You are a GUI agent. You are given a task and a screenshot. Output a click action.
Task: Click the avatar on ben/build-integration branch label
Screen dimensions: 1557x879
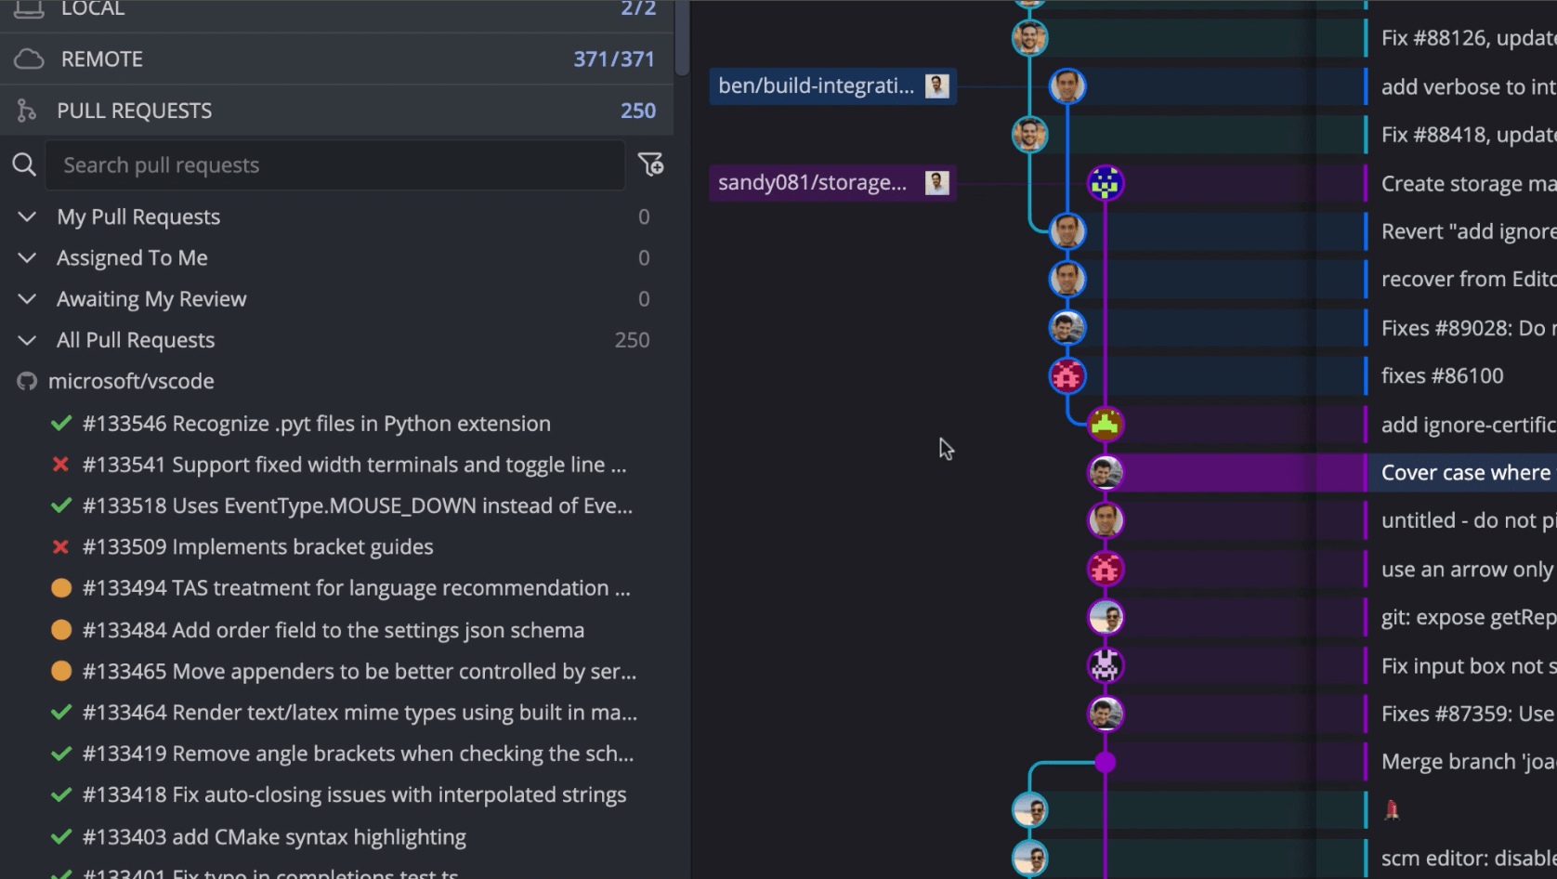[936, 86]
